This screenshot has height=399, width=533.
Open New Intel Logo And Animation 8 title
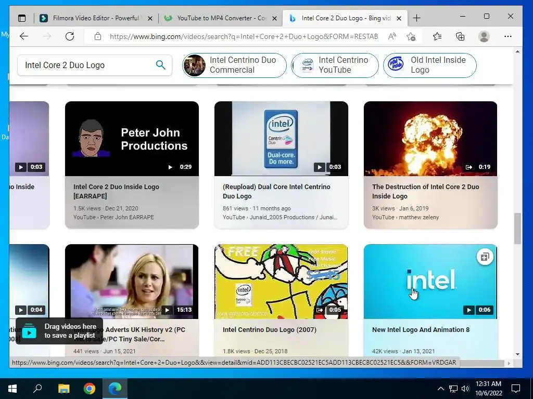[x=421, y=329]
